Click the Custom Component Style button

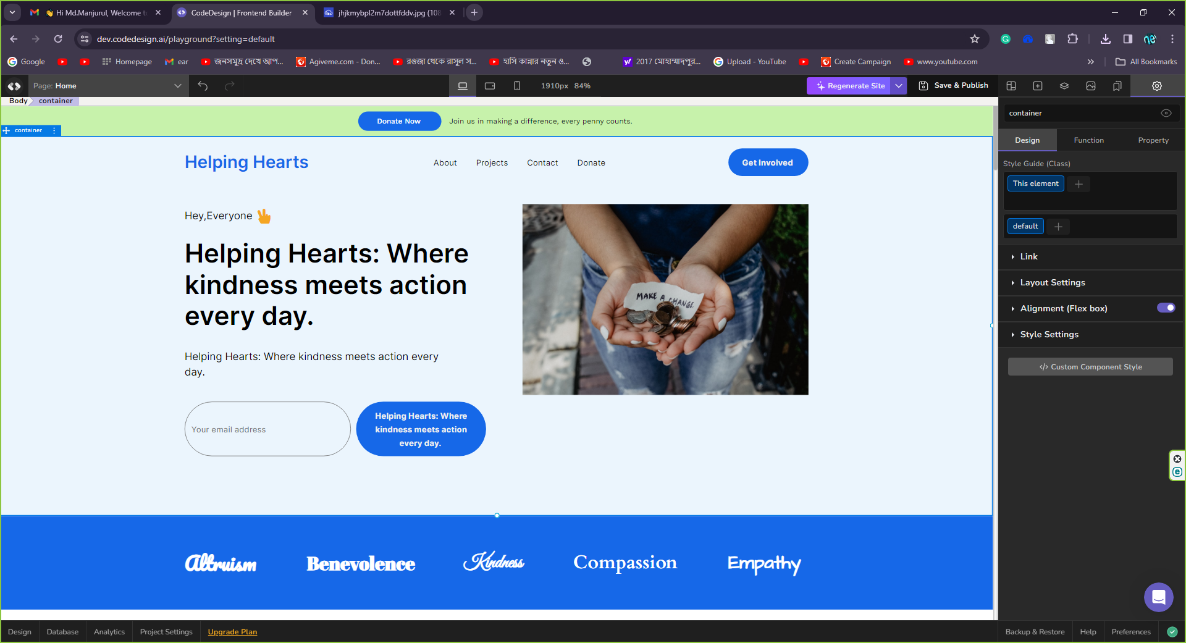click(1090, 367)
